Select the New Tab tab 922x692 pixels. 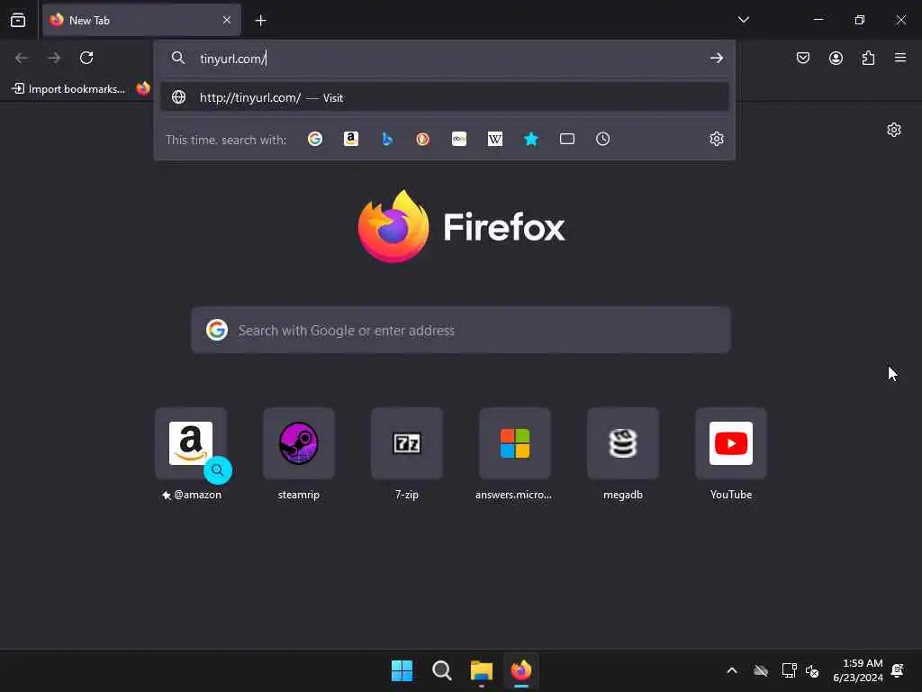click(141, 20)
